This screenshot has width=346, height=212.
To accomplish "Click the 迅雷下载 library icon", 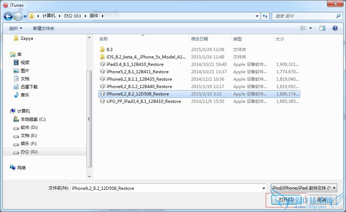I will [16, 87].
